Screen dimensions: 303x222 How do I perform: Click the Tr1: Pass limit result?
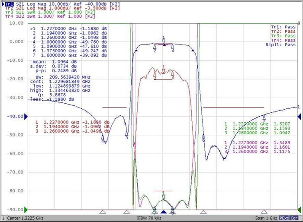(283, 27)
